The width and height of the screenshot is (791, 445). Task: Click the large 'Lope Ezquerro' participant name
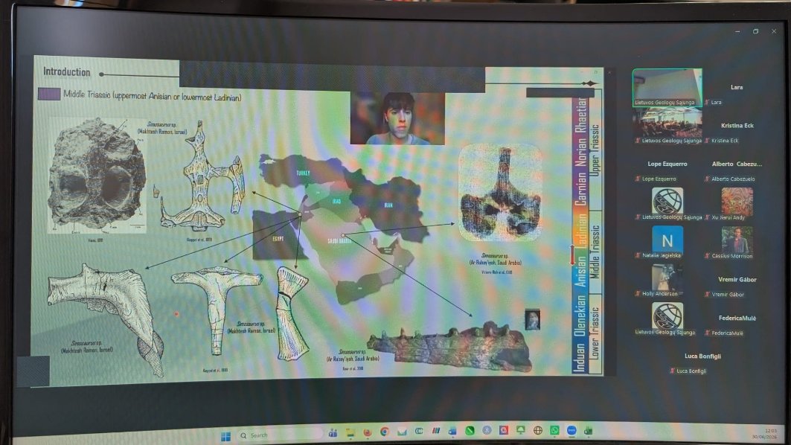click(x=667, y=164)
